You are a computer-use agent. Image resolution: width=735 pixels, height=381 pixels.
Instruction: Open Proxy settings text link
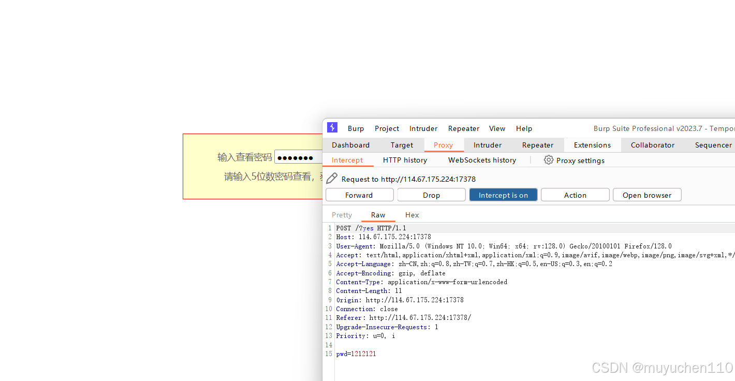point(580,160)
